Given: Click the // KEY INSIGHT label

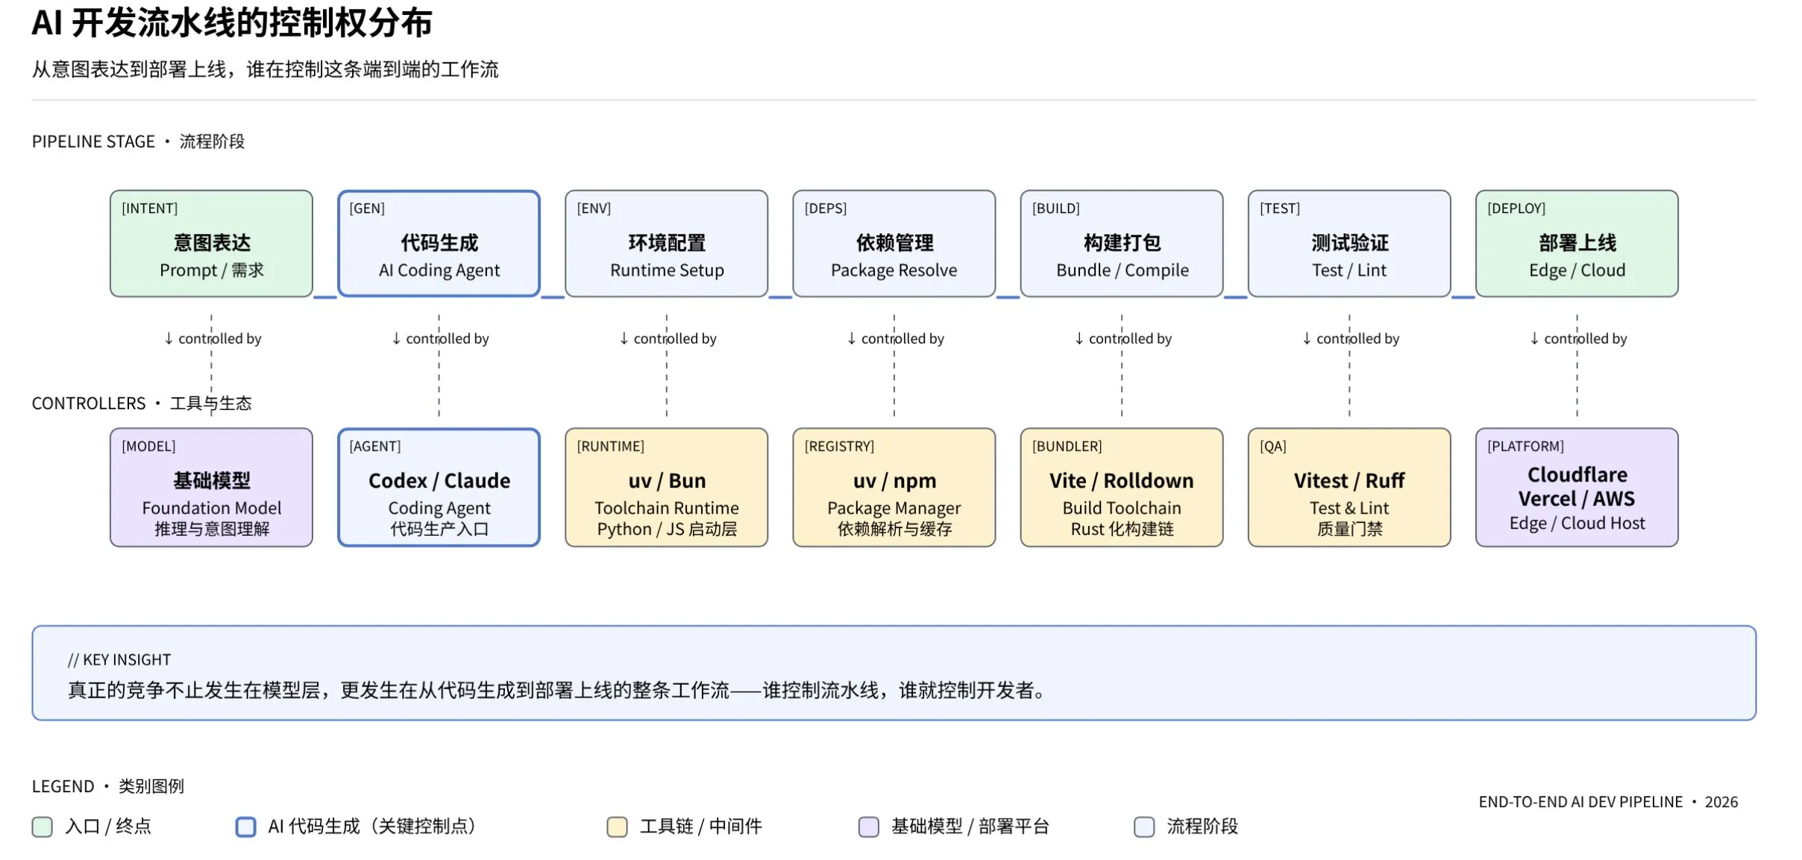Looking at the screenshot, I should coord(119,660).
